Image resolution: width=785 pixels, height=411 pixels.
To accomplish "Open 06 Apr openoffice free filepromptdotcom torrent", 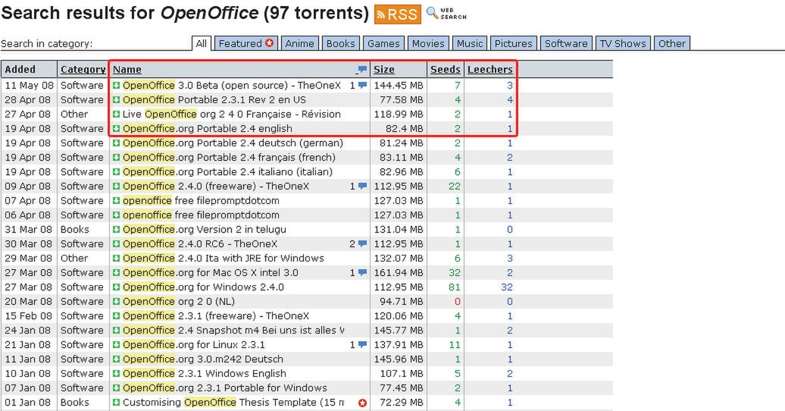I will coord(201,215).
